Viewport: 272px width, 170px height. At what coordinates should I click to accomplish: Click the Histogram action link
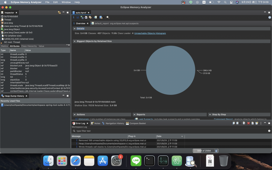[84, 119]
